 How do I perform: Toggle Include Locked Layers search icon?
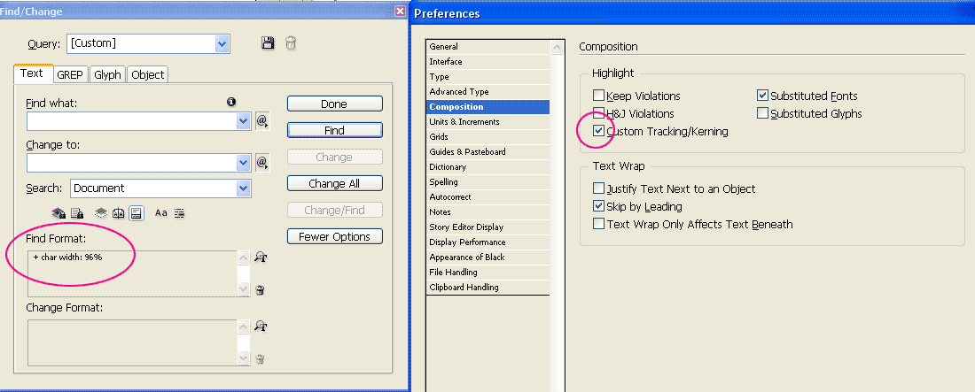(59, 213)
